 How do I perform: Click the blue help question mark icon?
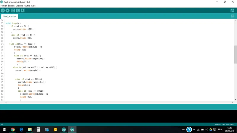click(x=189, y=129)
